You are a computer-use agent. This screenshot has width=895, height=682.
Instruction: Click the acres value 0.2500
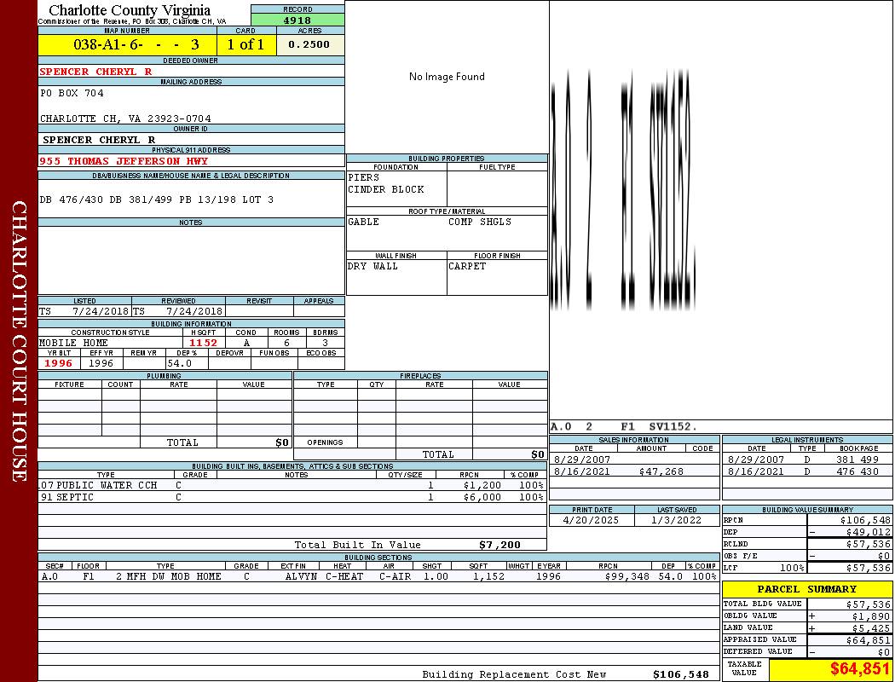309,44
